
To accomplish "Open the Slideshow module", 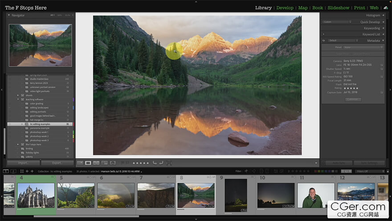I will pos(339,8).
